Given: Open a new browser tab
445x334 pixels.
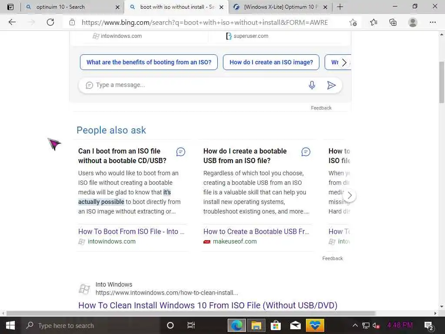Looking at the screenshot, I should 340,7.
